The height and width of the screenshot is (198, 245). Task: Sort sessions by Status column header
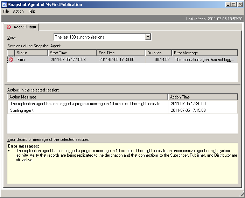tap(31, 53)
